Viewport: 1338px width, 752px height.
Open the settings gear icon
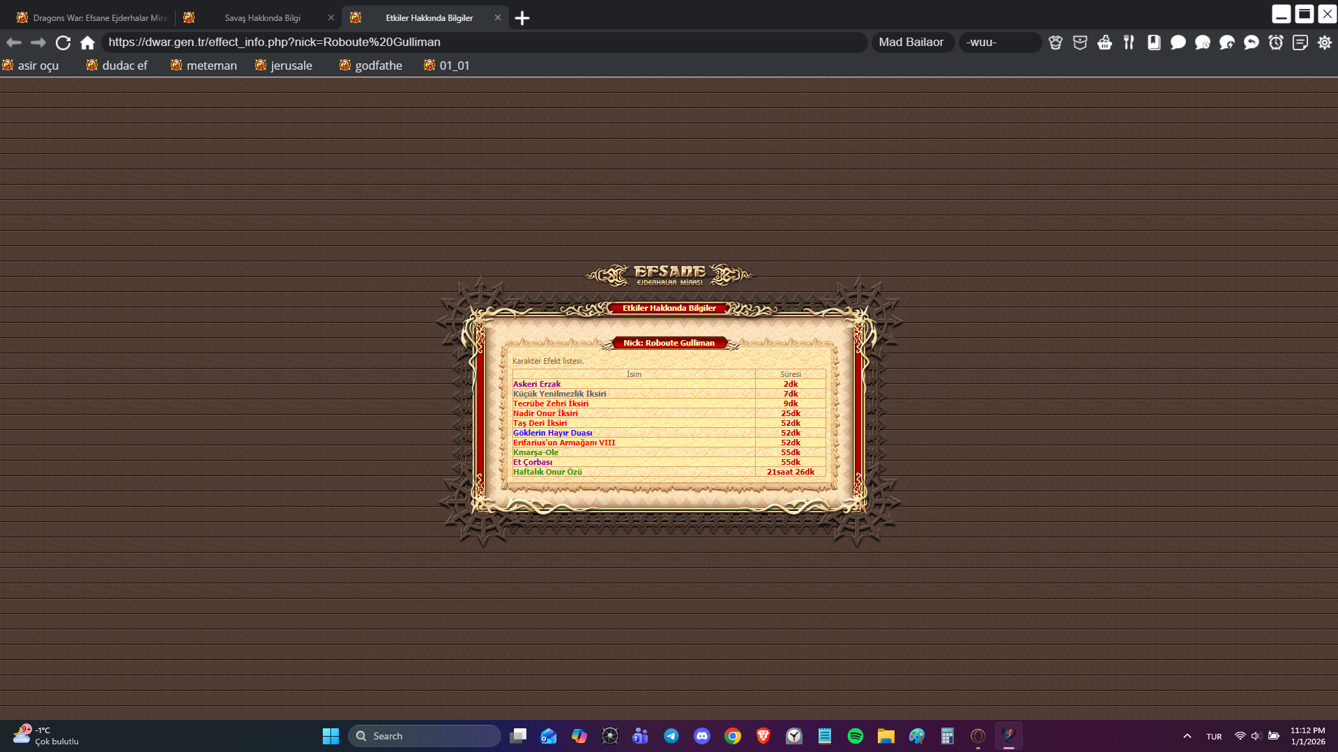(1325, 43)
